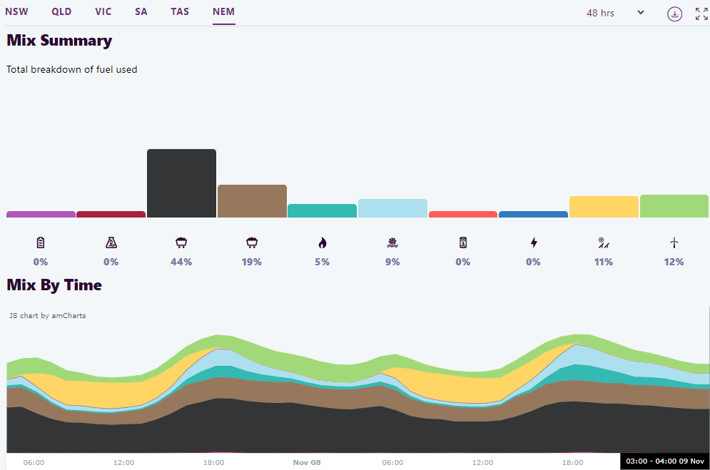Click the download data icon
The height and width of the screenshot is (470, 710).
pyautogui.click(x=674, y=14)
